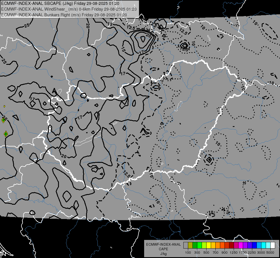Click the legend value 3000
Image resolution: width=280 pixels, height=258 pixels.
(x=261, y=253)
